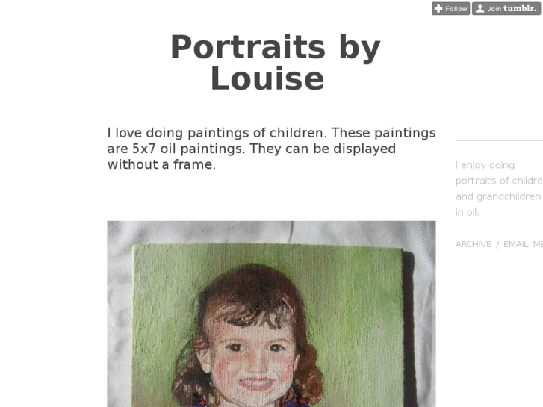The width and height of the screenshot is (543, 407).
Task: Click the slash separator after ARCHIVE
Action: [497, 244]
